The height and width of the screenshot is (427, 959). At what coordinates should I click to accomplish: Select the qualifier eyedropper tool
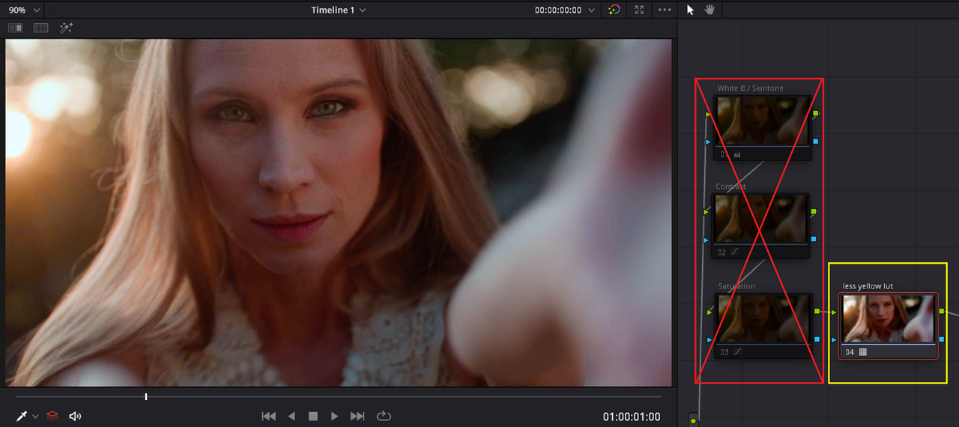coord(22,416)
